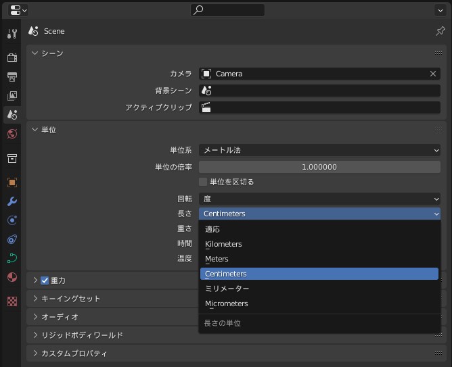This screenshot has height=367, width=452.
Task: Open the 回転 rotation units dropdown
Action: tap(319, 199)
